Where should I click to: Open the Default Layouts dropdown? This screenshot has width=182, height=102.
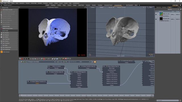(8, 5)
